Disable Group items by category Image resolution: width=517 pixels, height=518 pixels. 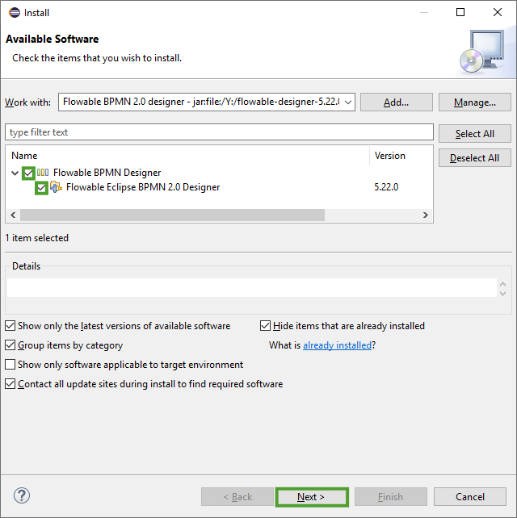11,345
